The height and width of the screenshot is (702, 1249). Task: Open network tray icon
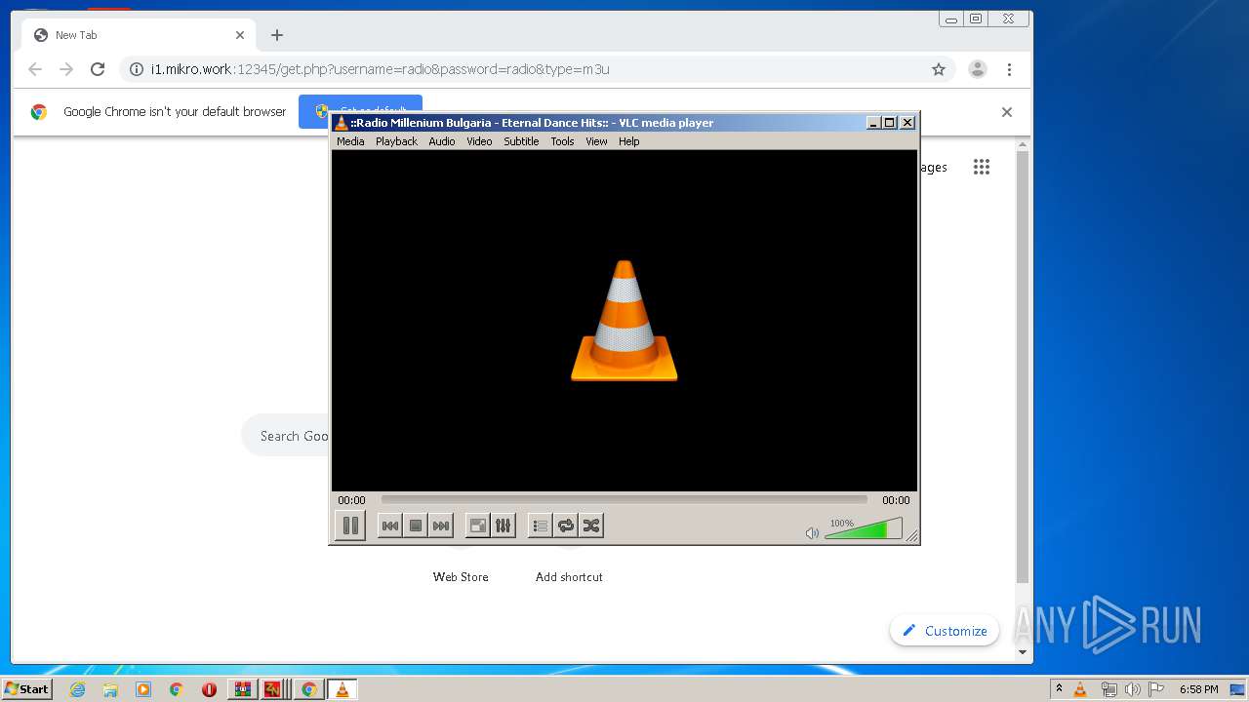[x=1108, y=689]
